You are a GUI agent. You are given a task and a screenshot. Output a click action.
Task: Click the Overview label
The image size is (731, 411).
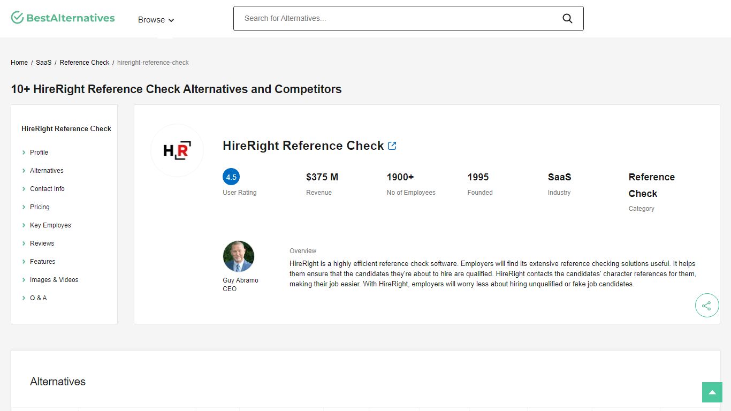[303, 251]
